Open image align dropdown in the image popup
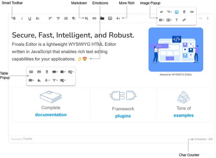This screenshot has width=216, height=158. tap(169, 12)
